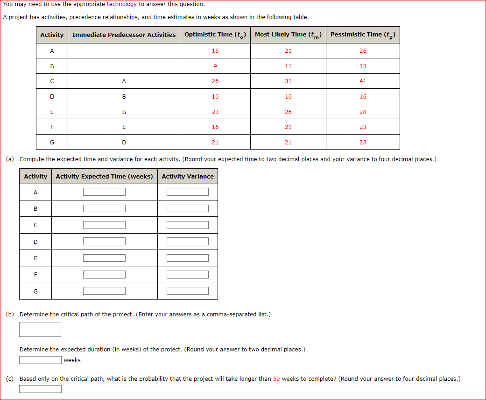Click the expected time input for activity C
Viewport: 486px width, 400px height.
pyautogui.click(x=104, y=224)
